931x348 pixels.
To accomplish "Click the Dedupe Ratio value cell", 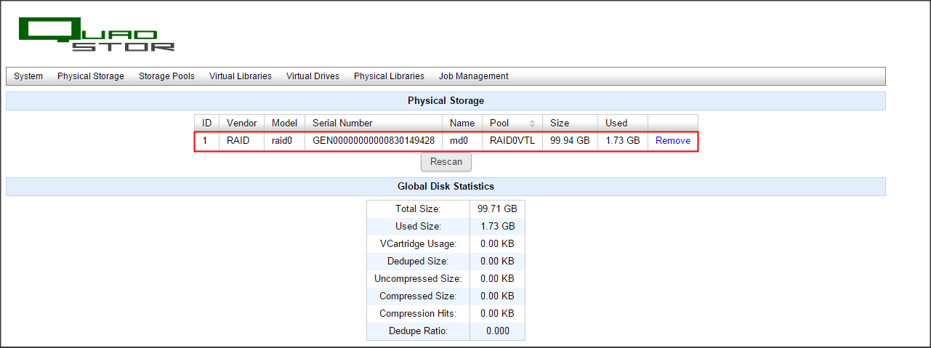I will 497,331.
